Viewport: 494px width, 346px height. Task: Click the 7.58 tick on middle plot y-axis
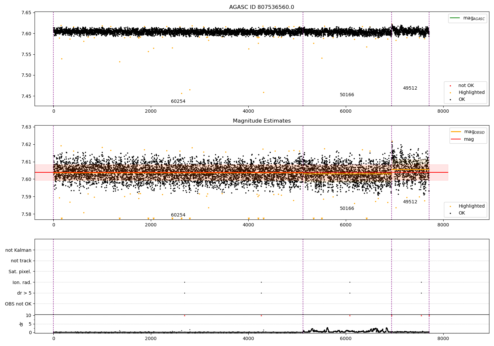tap(26, 214)
